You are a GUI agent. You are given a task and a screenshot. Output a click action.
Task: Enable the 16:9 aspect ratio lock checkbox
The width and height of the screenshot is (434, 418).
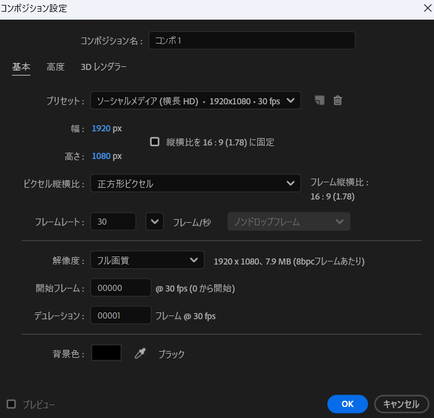point(155,142)
